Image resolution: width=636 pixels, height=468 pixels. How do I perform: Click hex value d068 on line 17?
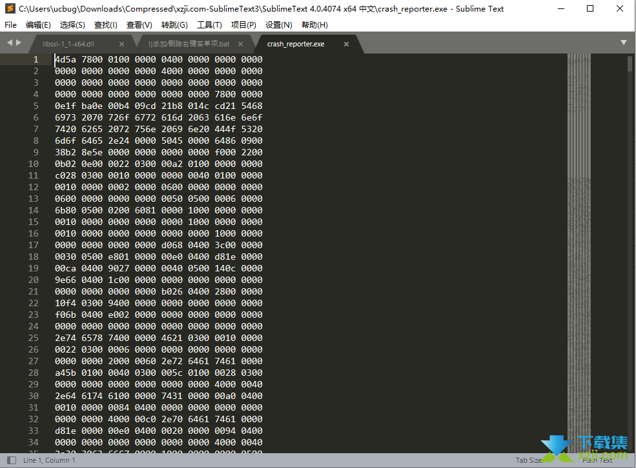click(172, 246)
